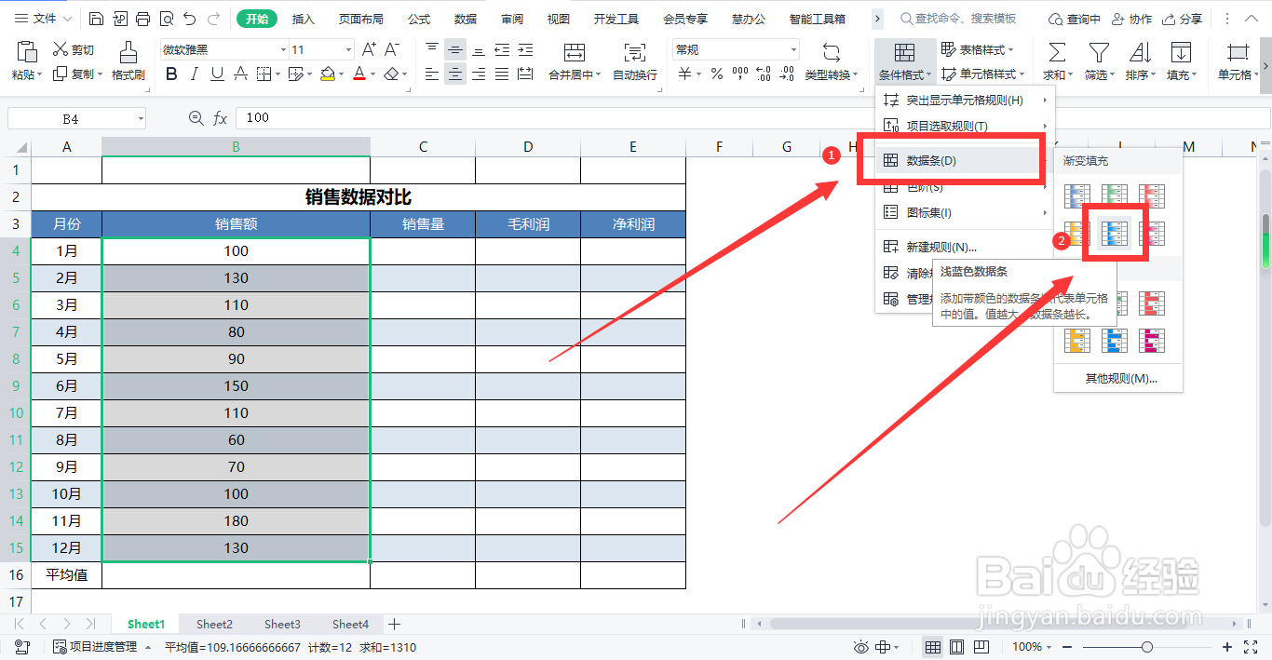Open the fill color bucket icon

pyautogui.click(x=328, y=74)
